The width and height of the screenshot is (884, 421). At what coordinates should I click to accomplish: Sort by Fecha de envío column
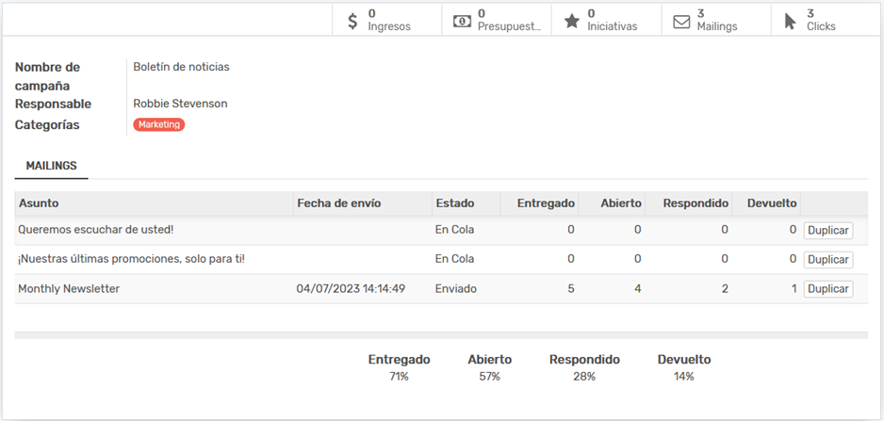pyautogui.click(x=338, y=203)
